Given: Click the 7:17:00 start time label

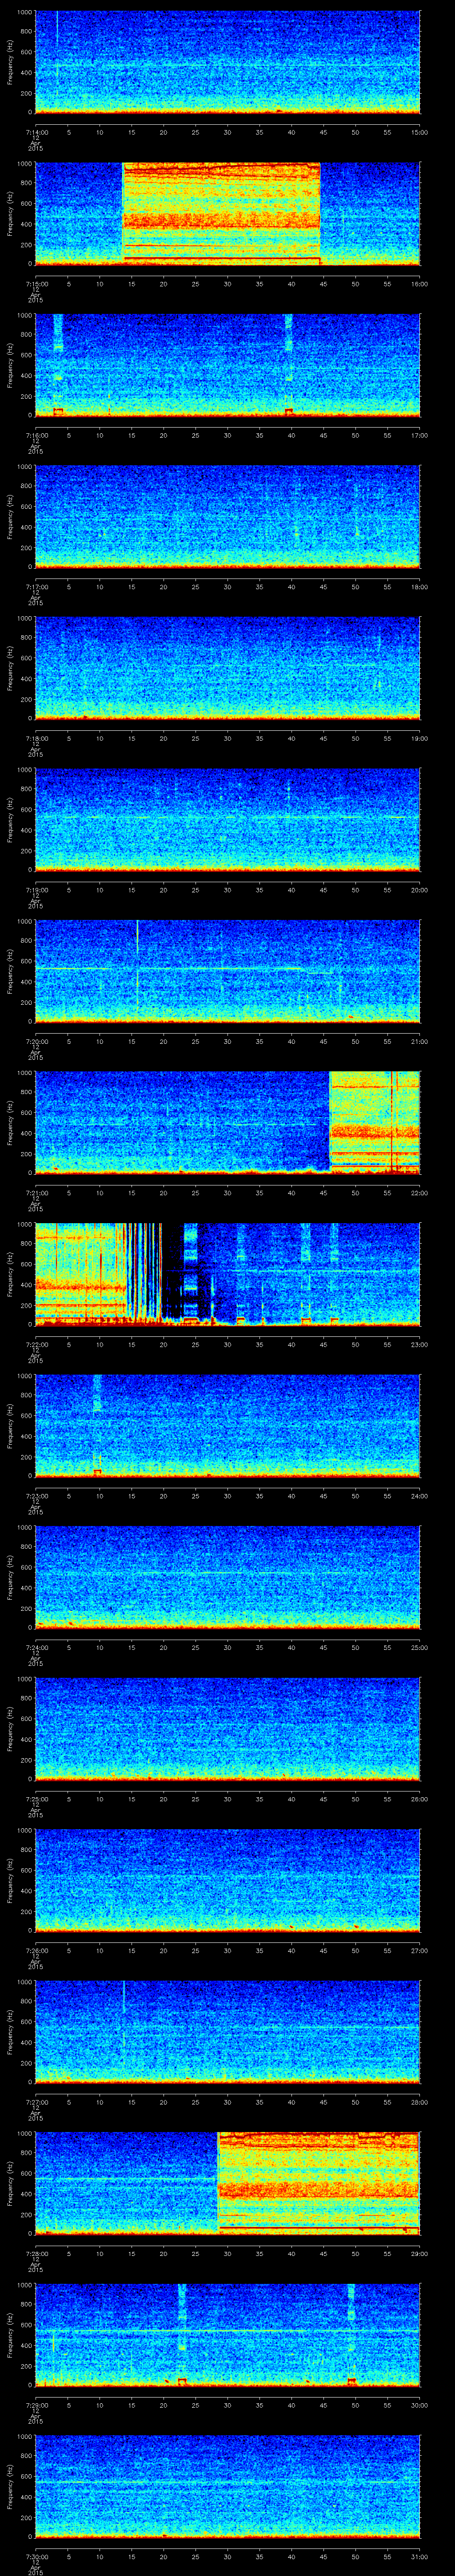Looking at the screenshot, I should 36,587.
